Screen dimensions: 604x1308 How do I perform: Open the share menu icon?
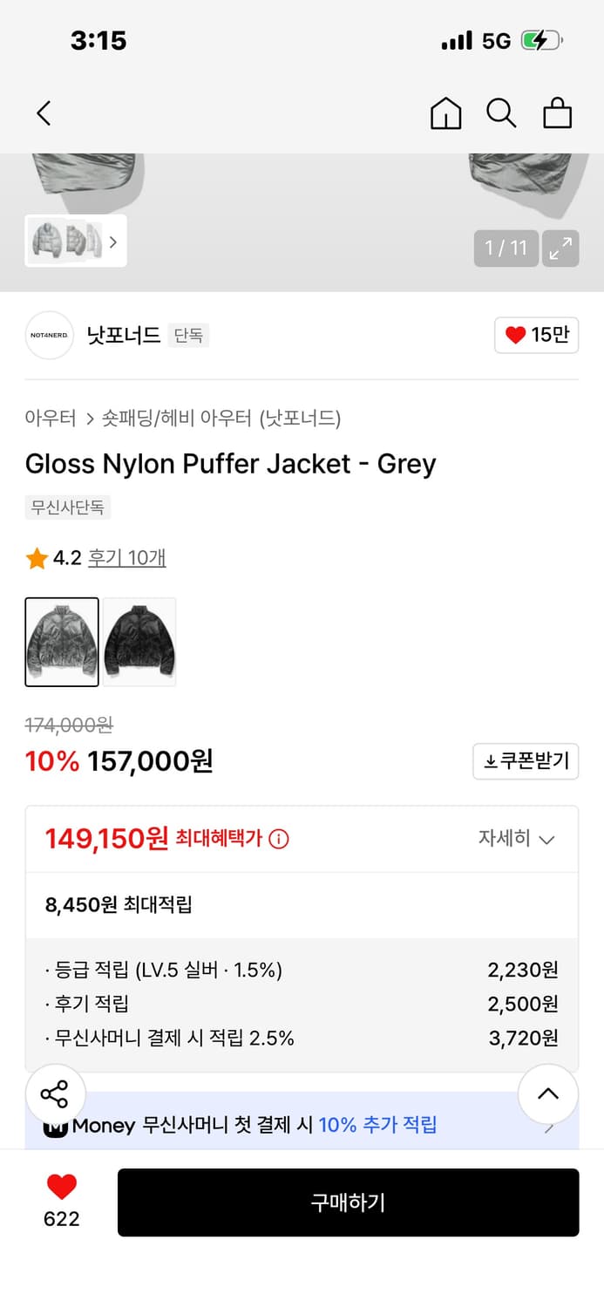click(x=56, y=1093)
